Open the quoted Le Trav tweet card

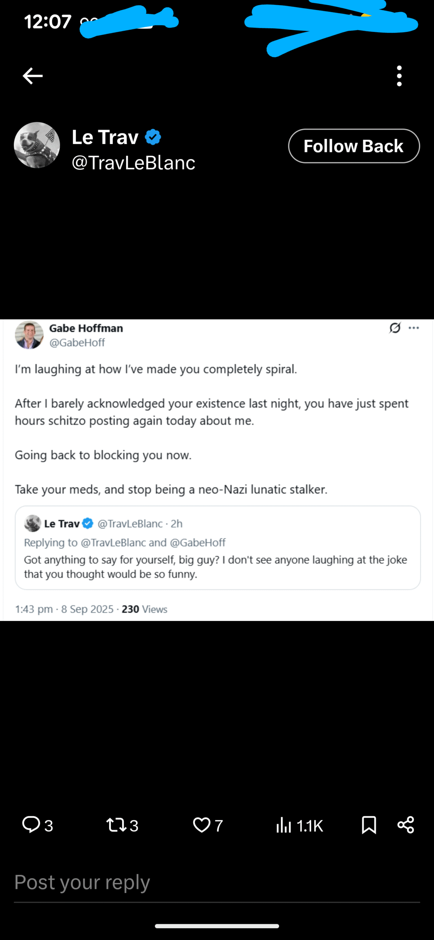click(x=218, y=548)
